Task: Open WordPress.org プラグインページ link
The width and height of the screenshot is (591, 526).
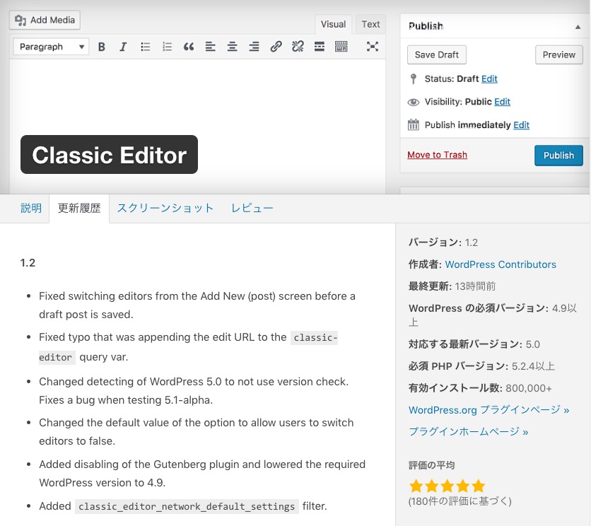Action: click(x=489, y=410)
